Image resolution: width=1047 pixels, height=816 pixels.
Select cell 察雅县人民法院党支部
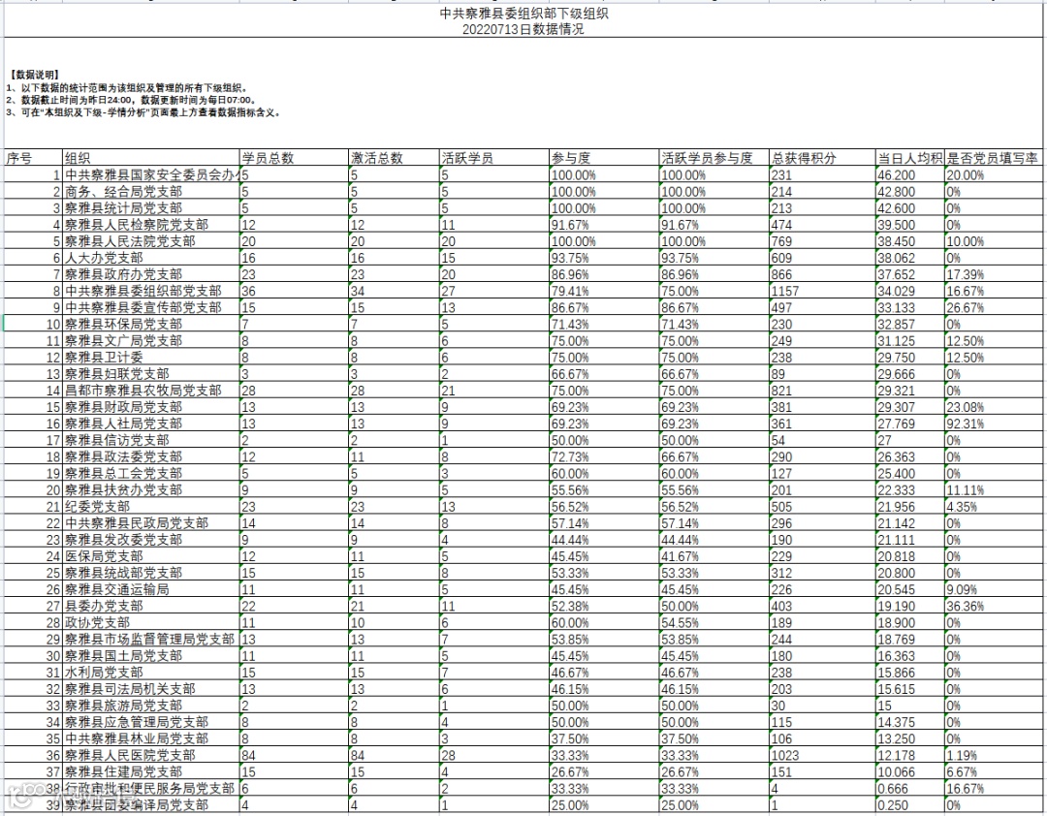(x=151, y=241)
